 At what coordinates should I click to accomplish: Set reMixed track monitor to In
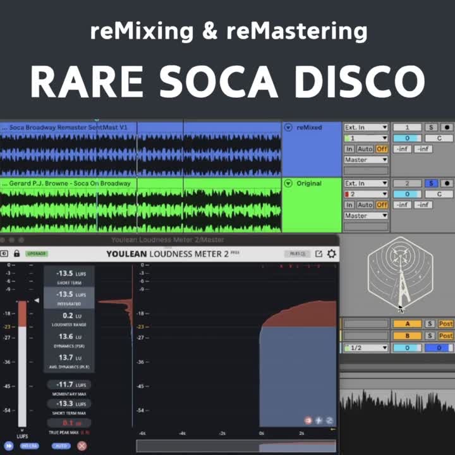point(349,149)
